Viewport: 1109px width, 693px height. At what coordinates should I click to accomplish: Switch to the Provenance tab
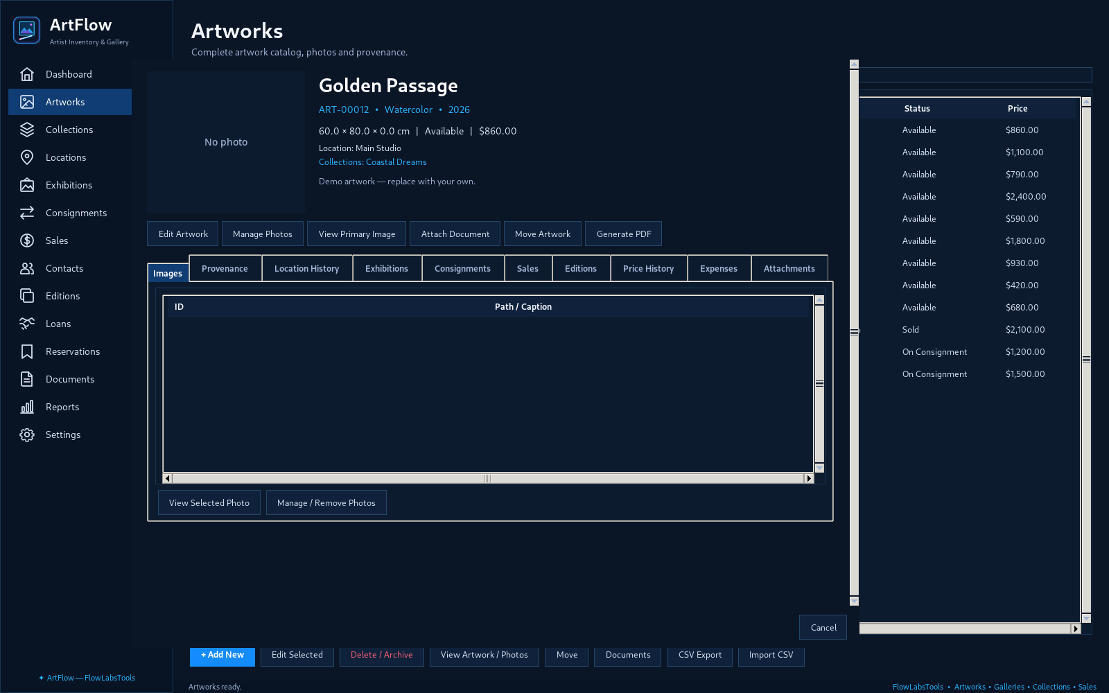(x=225, y=268)
